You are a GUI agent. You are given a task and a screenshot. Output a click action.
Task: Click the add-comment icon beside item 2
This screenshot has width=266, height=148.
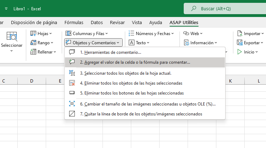(x=72, y=62)
